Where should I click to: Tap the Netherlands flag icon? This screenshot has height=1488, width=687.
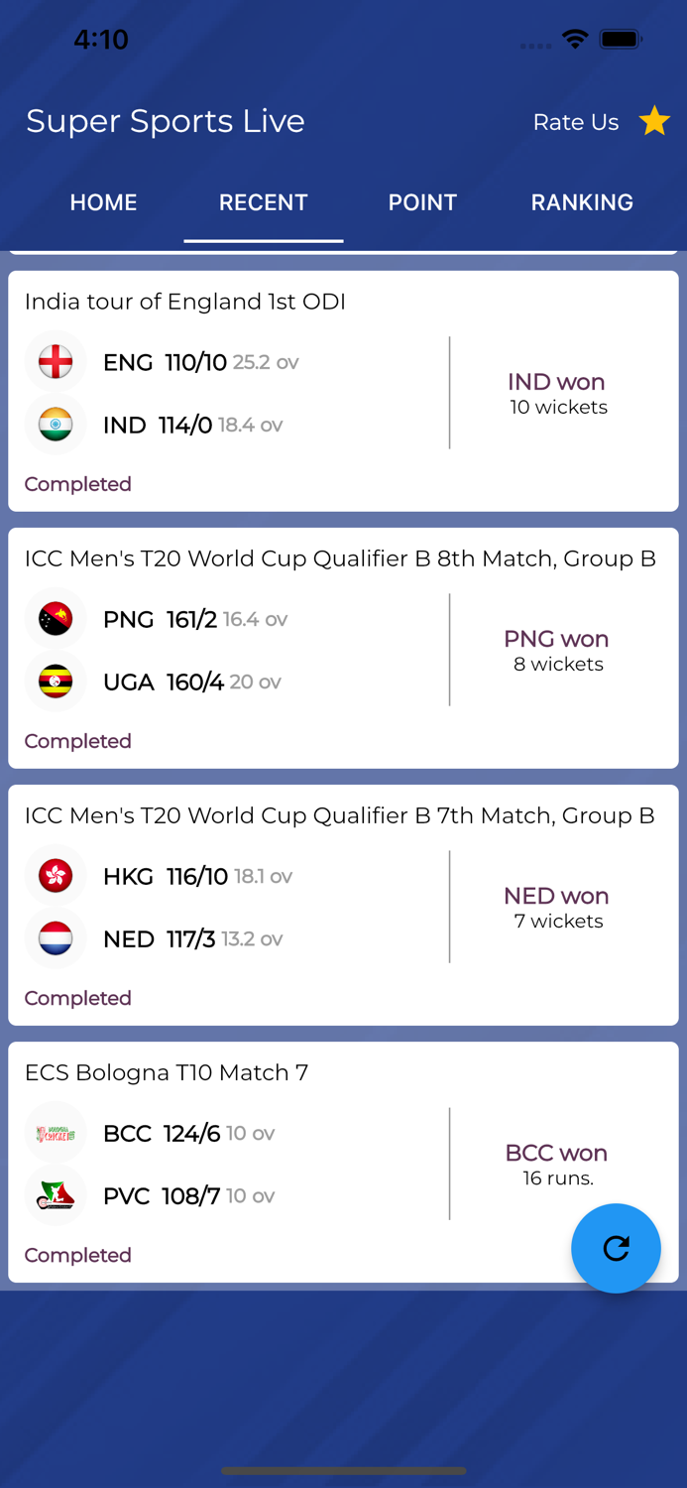pos(56,938)
